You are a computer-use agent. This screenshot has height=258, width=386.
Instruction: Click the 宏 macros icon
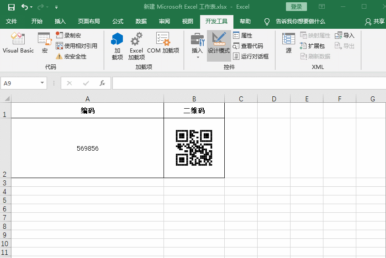[45, 43]
